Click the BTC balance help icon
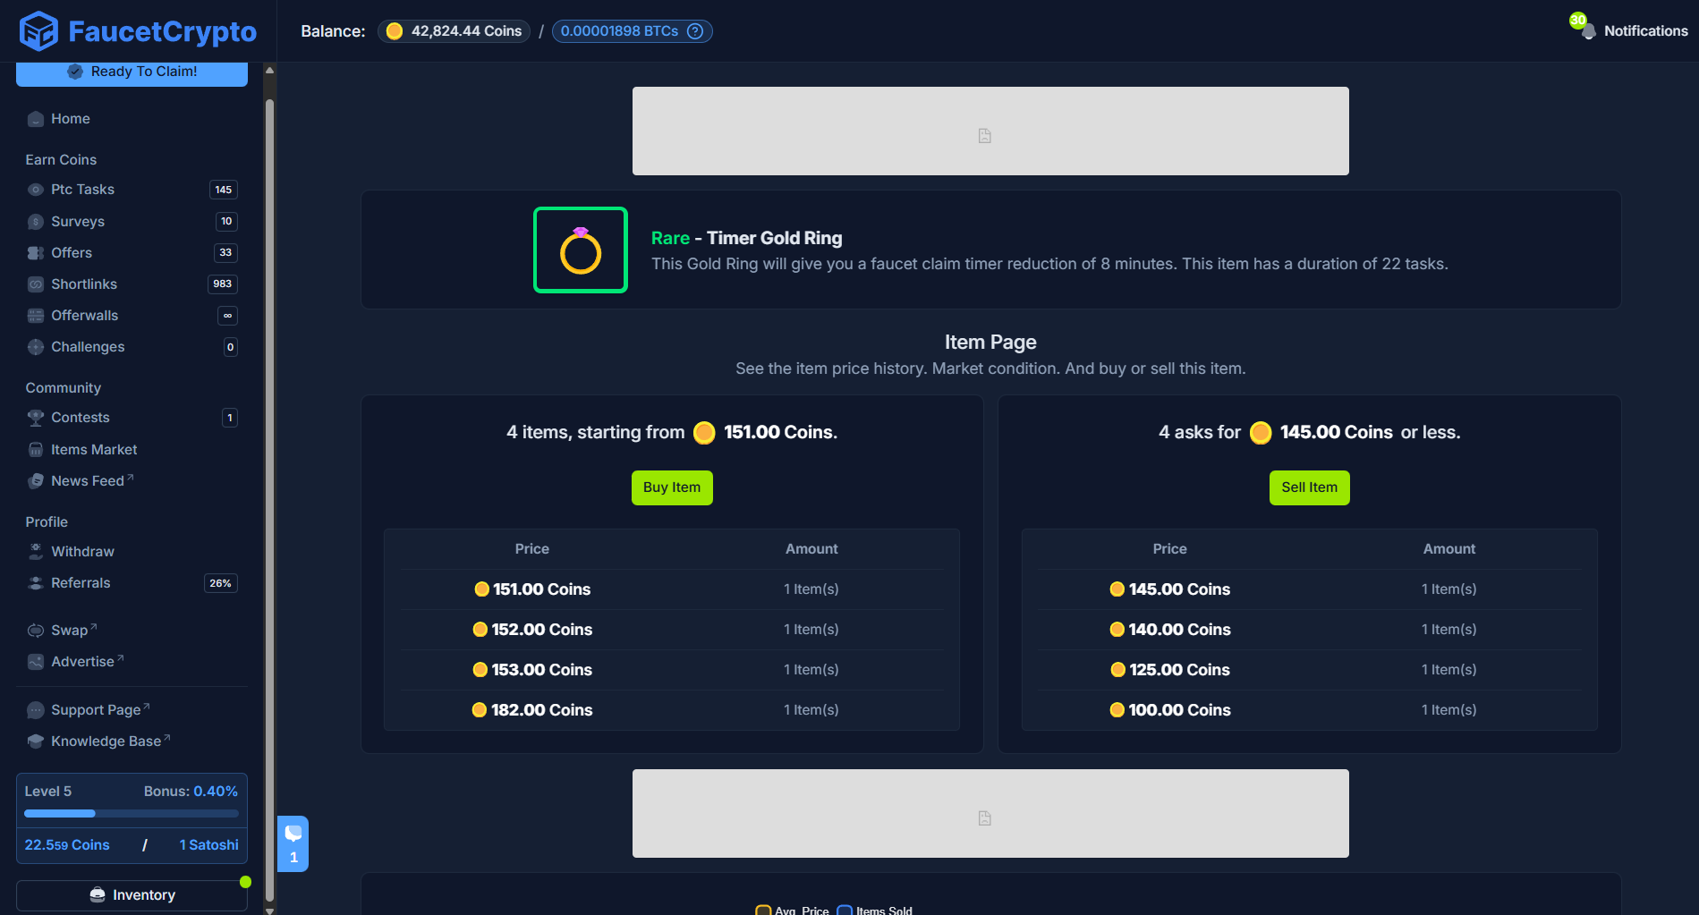1699x915 pixels. pos(695,30)
